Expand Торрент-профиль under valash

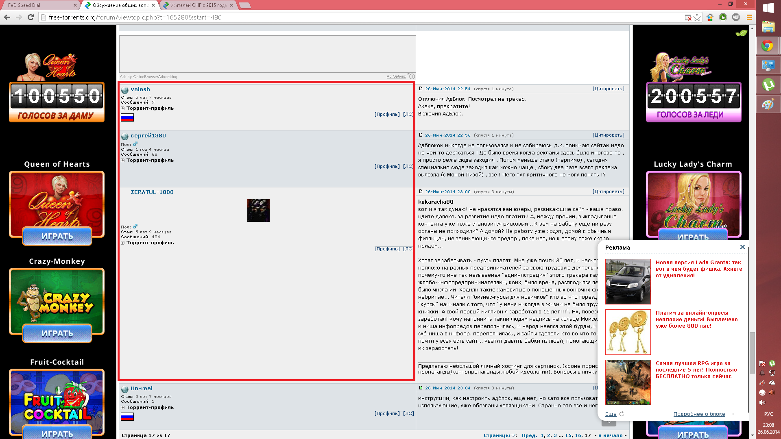123,109
